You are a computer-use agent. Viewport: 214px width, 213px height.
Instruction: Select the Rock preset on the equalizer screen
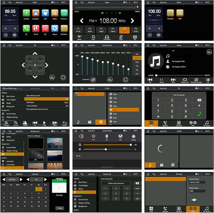(x=137, y=62)
